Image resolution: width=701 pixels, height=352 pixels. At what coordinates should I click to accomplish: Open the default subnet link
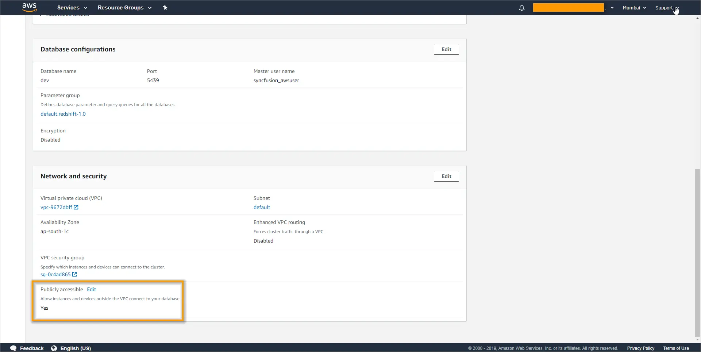(262, 207)
